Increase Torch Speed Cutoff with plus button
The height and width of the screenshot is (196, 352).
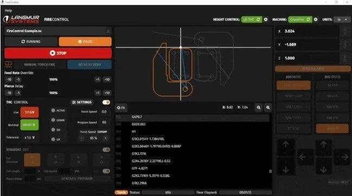(x=106, y=138)
